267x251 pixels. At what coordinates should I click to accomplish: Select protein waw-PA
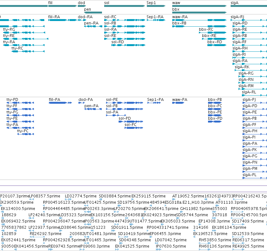pos(178,103)
